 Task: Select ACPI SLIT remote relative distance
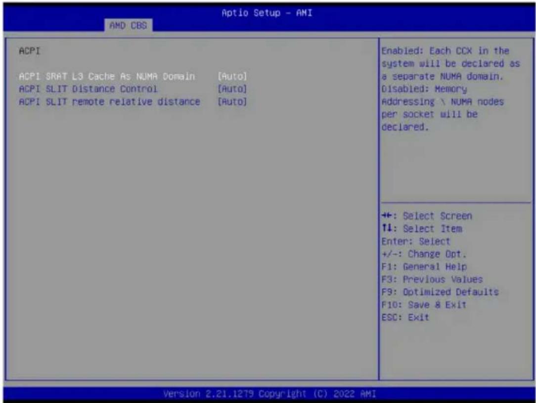coord(109,101)
